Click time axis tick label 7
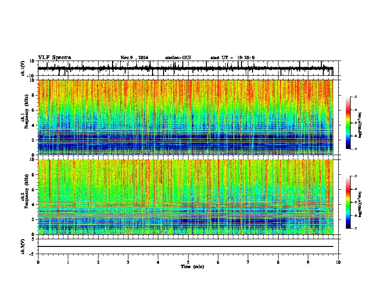This screenshot has height=294, width=381. tap(248, 262)
